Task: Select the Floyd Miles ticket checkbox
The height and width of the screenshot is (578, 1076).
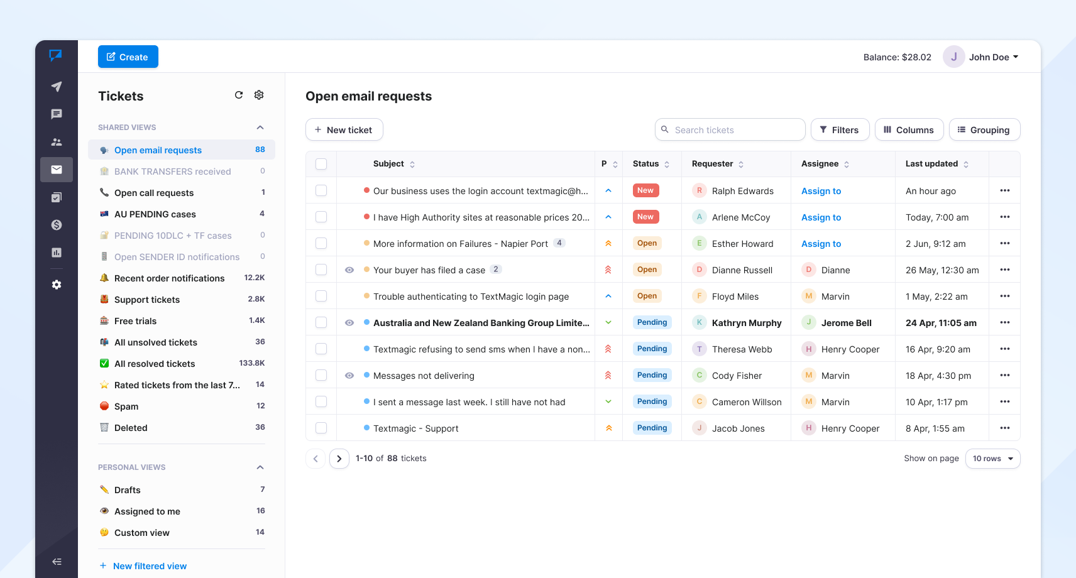Action: point(321,296)
